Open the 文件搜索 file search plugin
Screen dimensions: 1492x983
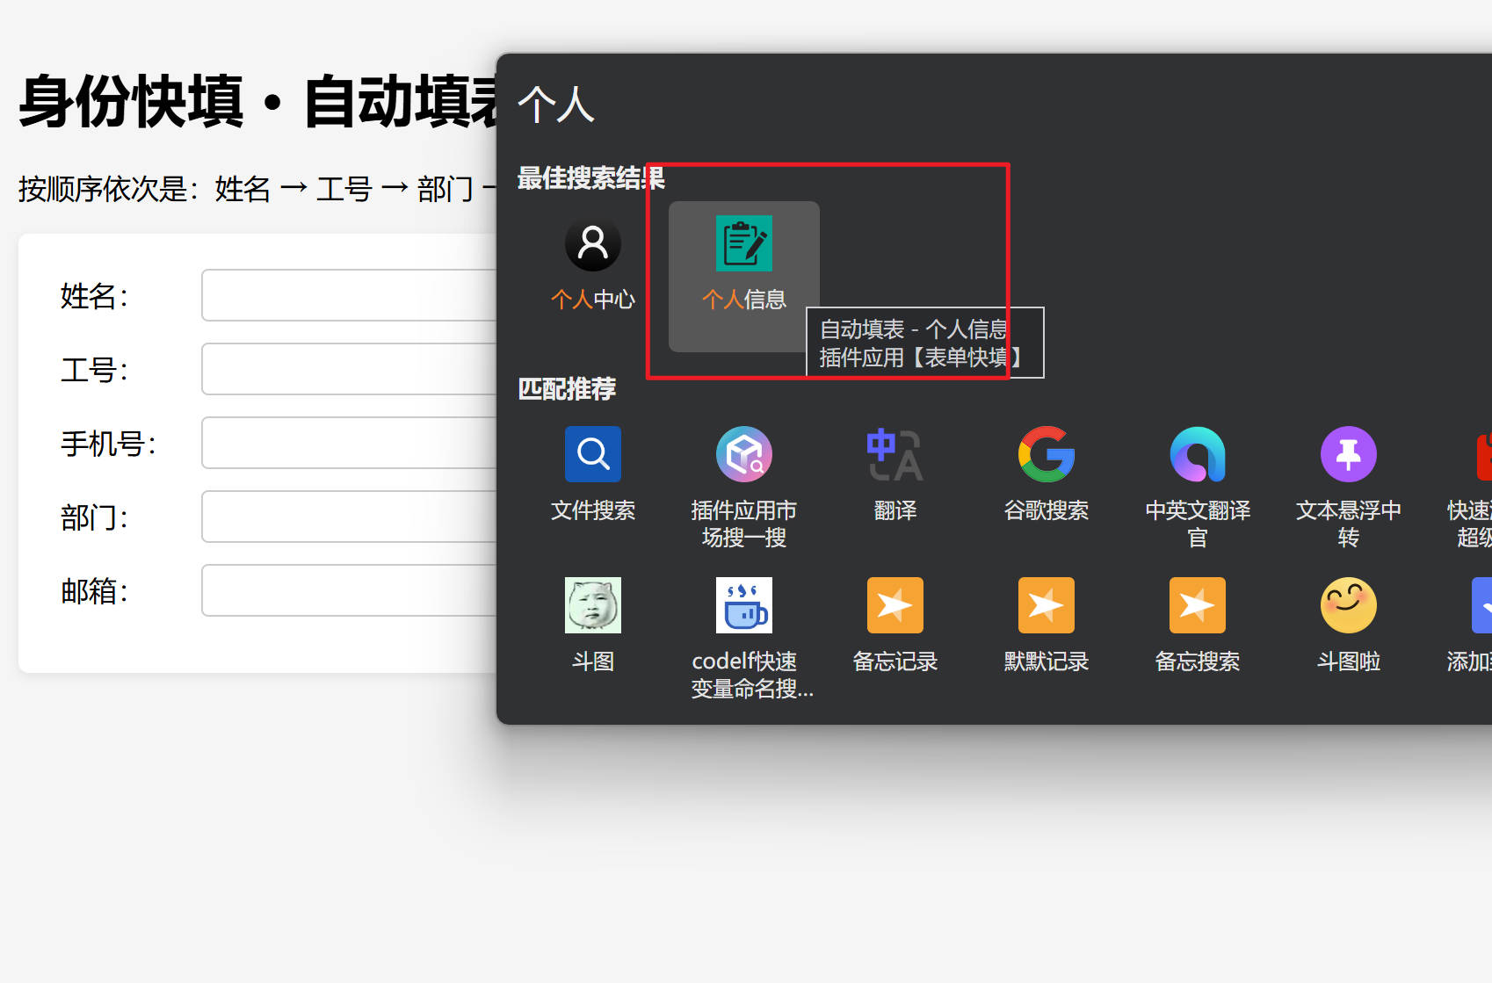[592, 455]
